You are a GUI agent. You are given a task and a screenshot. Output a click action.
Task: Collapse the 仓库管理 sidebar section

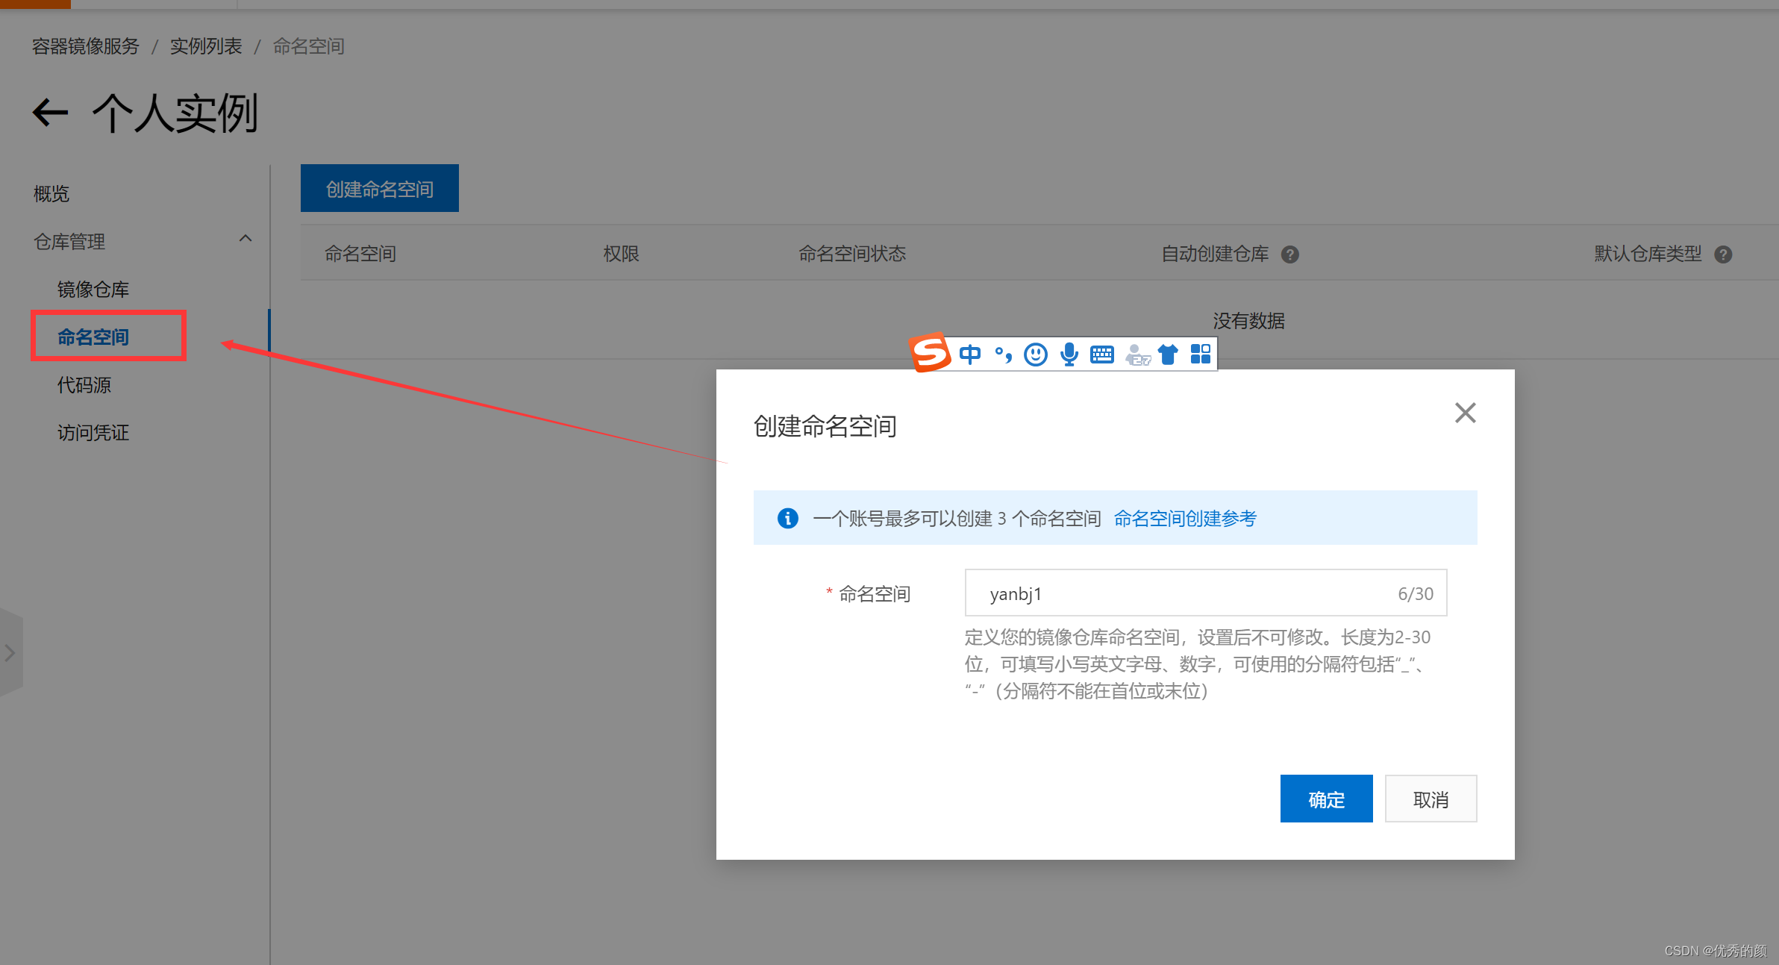(x=245, y=239)
